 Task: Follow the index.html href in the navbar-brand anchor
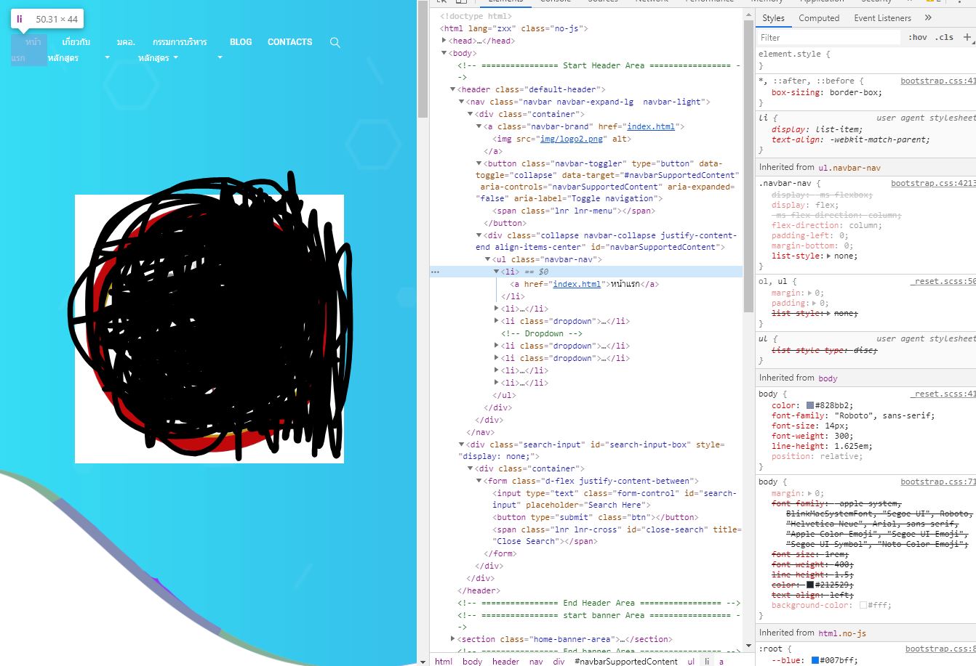coord(651,126)
